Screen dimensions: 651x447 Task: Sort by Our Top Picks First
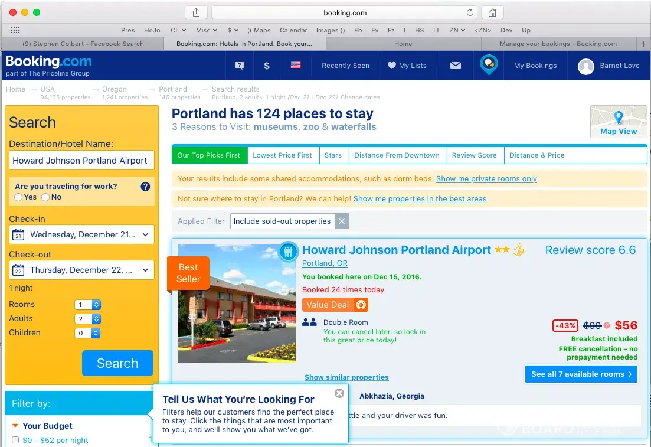click(210, 155)
